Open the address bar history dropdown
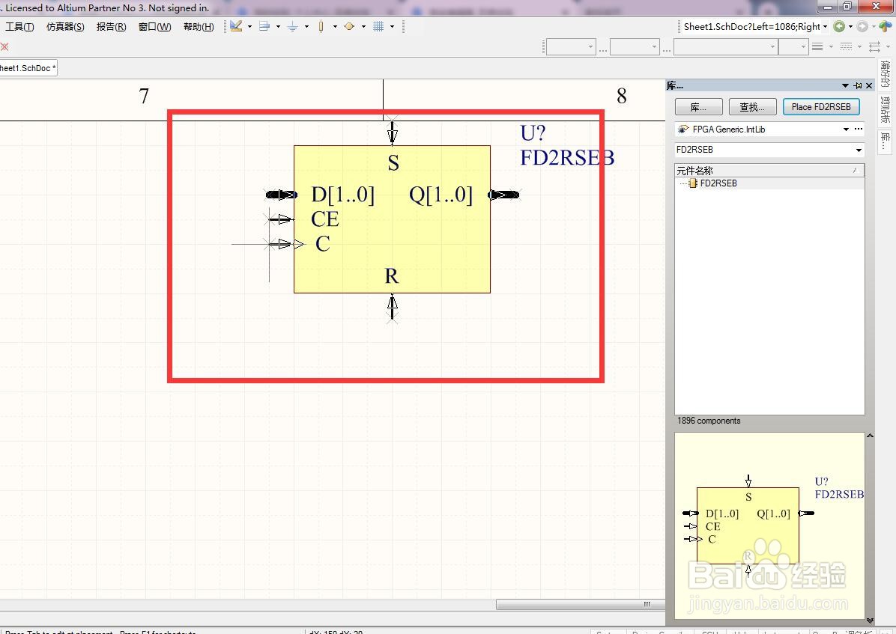Viewport: 896px width, 634px height. [825, 26]
